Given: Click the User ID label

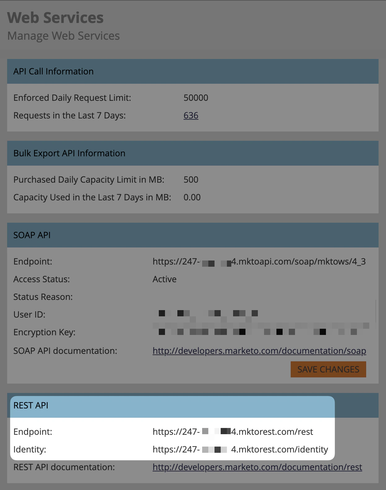Looking at the screenshot, I should coord(29,314).
